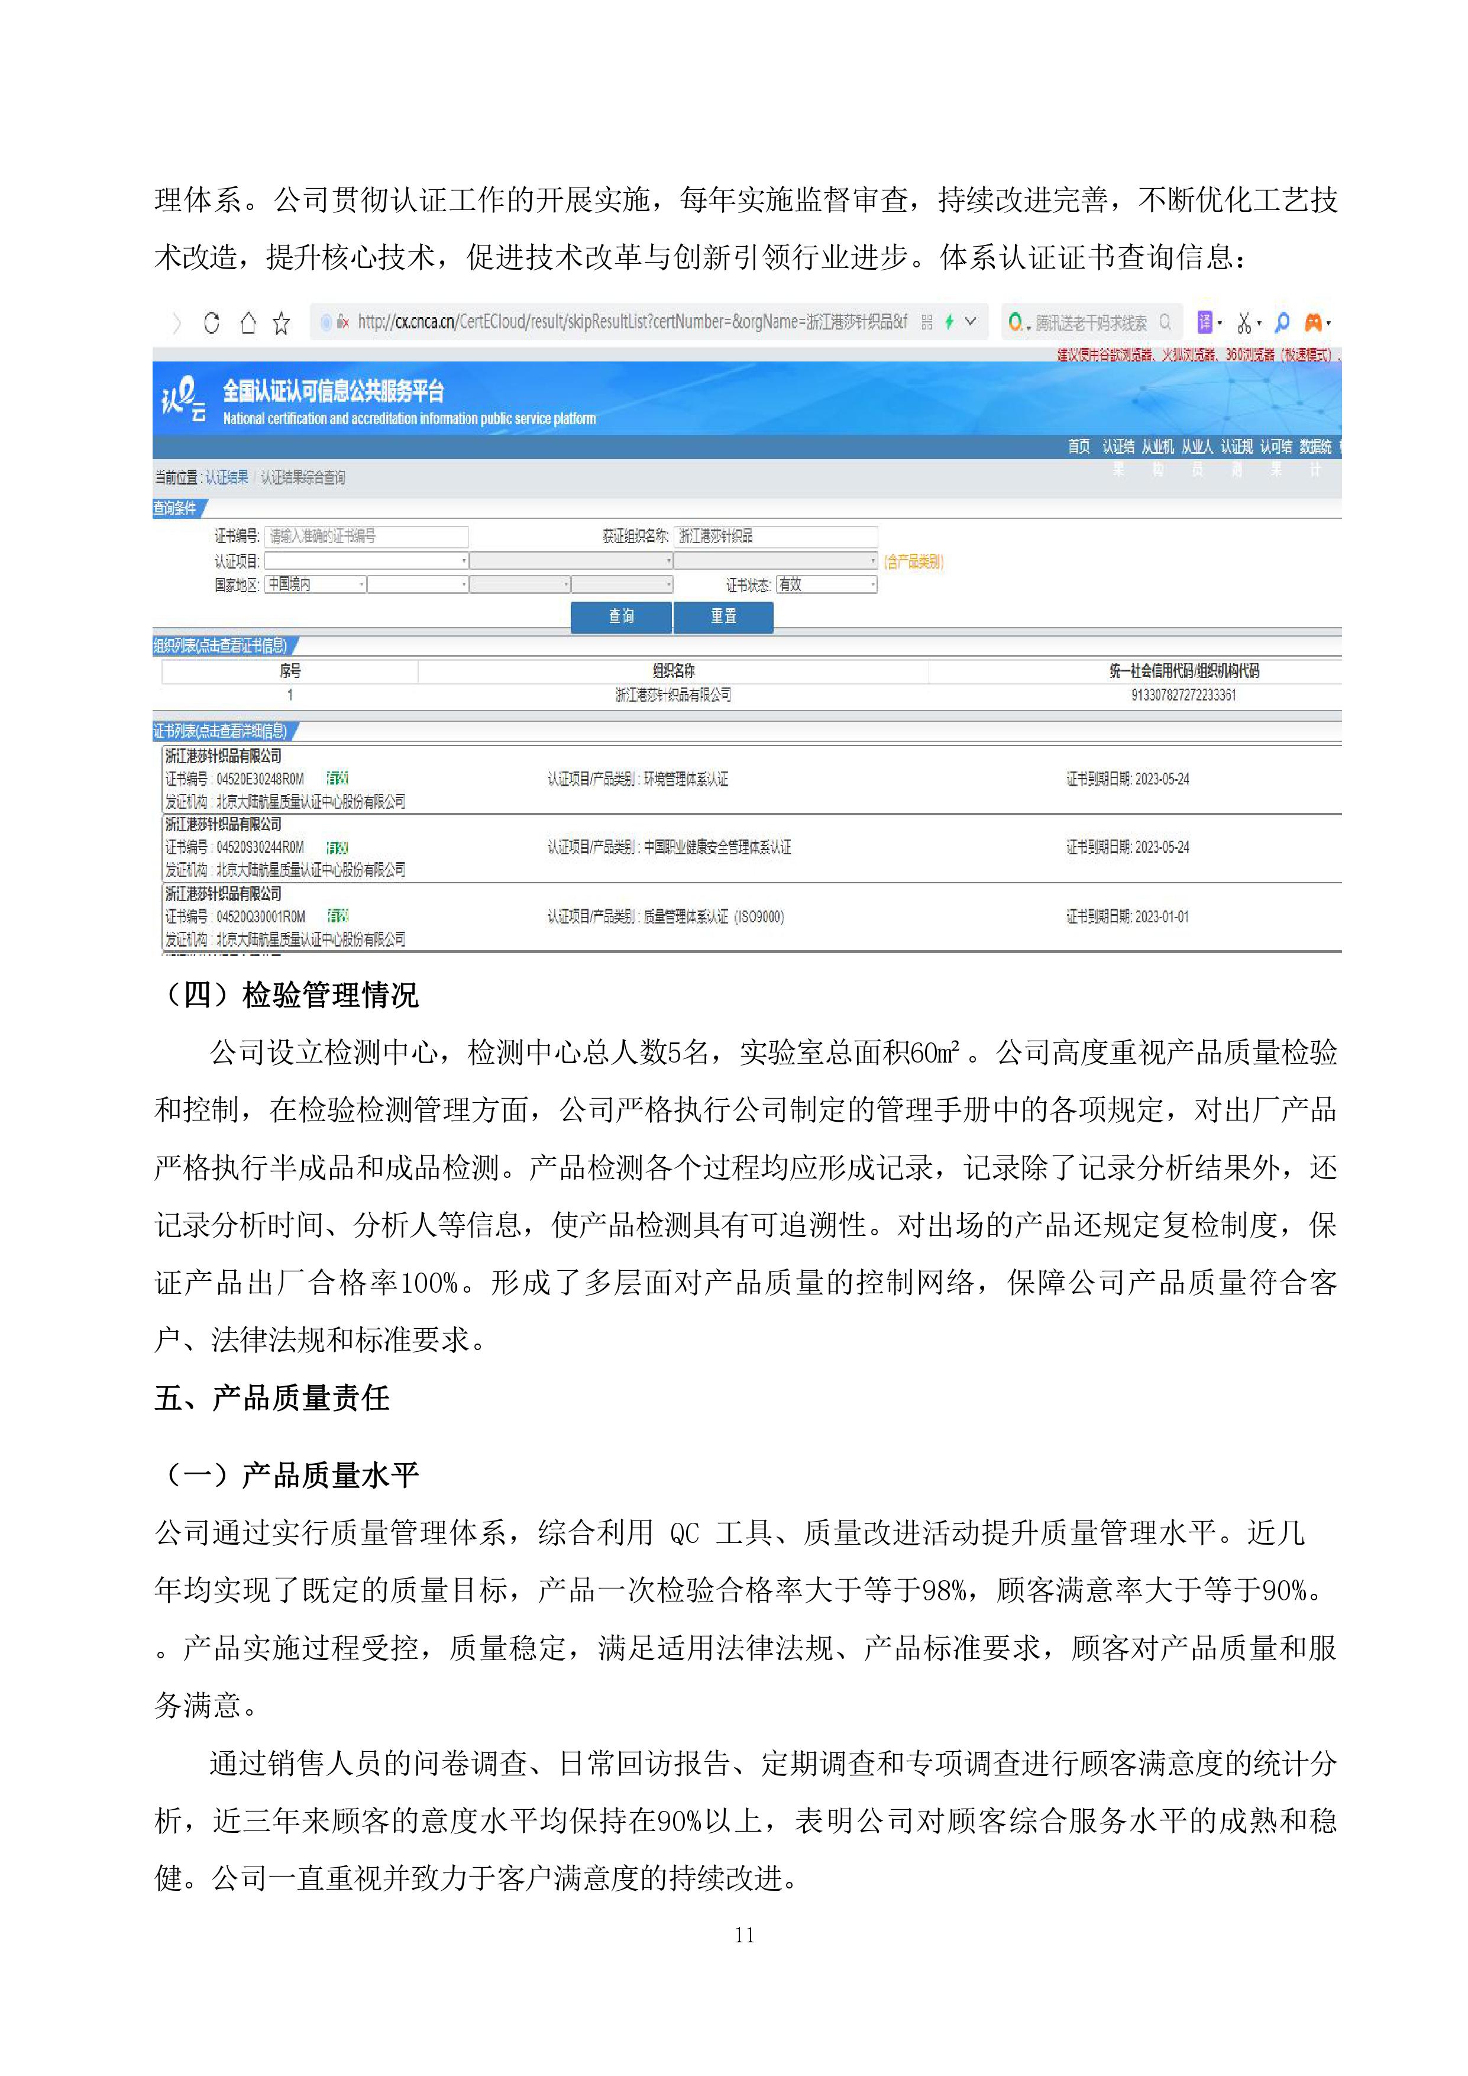1468x2076 pixels.
Task: Click 中国职业健康安全管理体系认证 category text
Action: click(717, 848)
